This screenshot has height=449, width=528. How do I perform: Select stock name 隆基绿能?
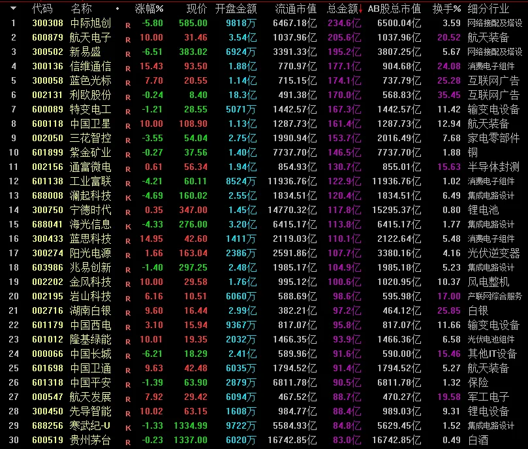point(90,339)
